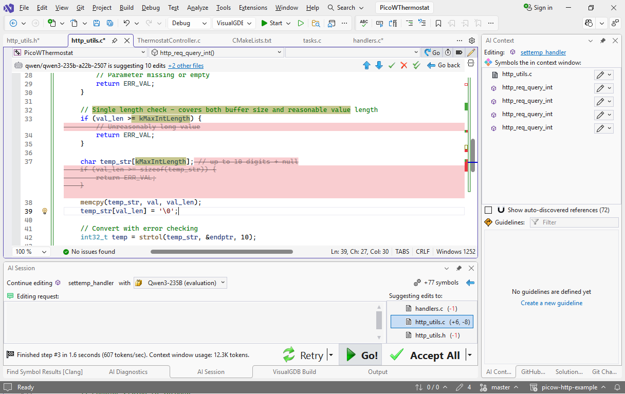Accept all edits with double checkmark icon
This screenshot has height=394, width=625.
tap(417, 65)
